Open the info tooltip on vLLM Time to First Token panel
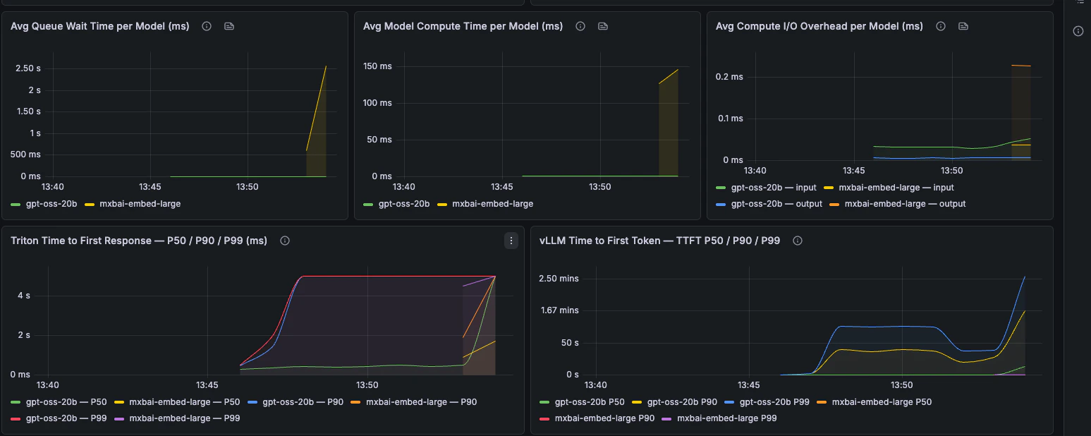 click(x=797, y=240)
